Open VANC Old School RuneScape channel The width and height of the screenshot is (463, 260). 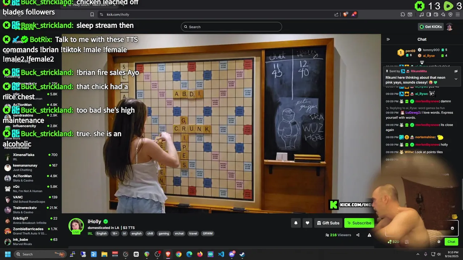(x=31, y=199)
